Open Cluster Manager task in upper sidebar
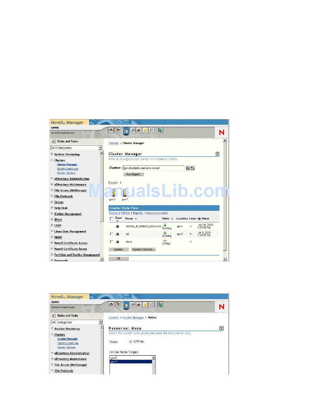Viewport: 314px width, 417px height. [67, 164]
